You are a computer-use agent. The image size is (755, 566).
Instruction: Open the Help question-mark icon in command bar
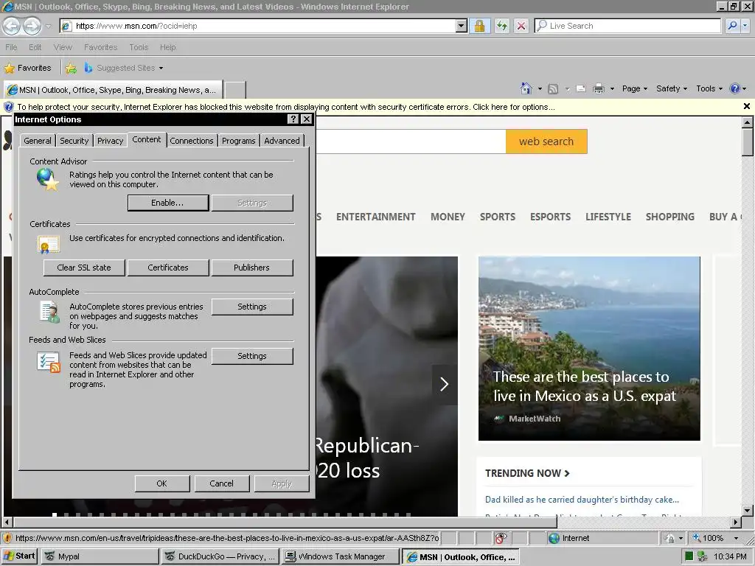(734, 88)
